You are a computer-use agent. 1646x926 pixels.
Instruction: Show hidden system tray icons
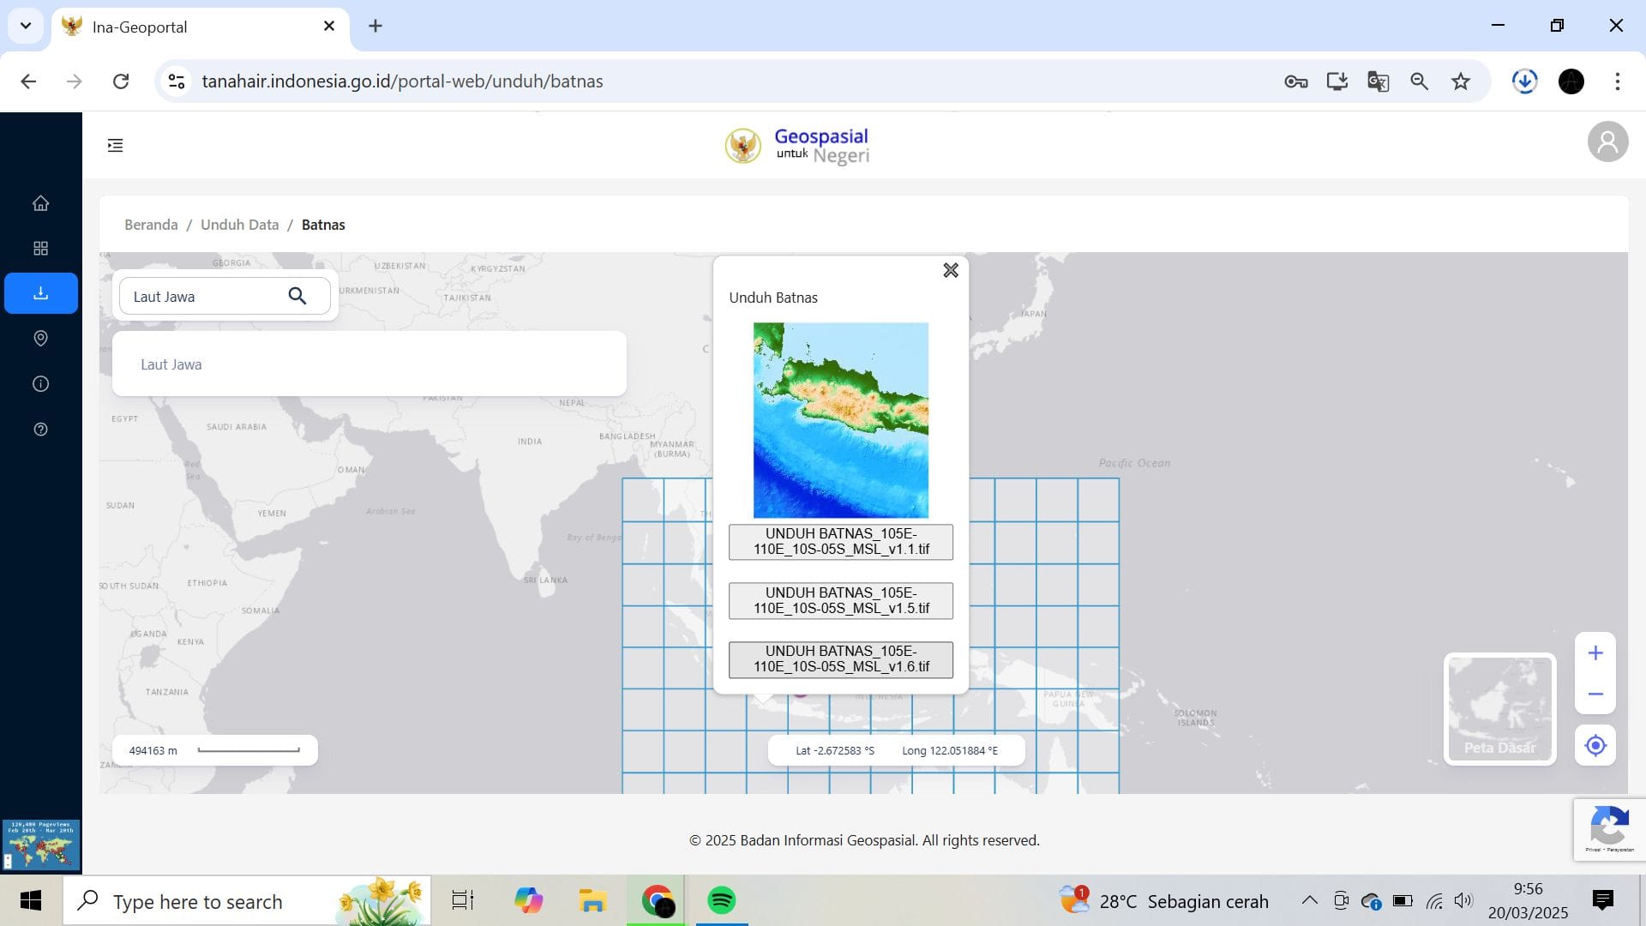tap(1309, 900)
